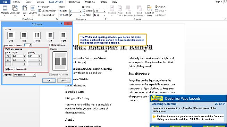Click the Designing Page Layouts title

[x=183, y=99]
